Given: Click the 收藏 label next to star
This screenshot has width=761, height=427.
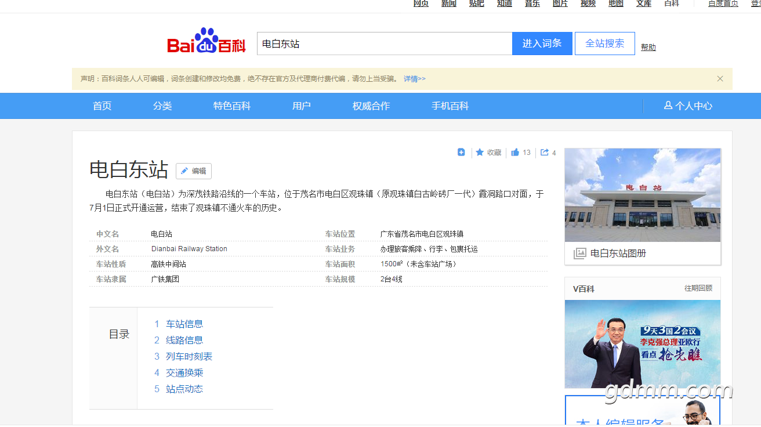Looking at the screenshot, I should [494, 153].
